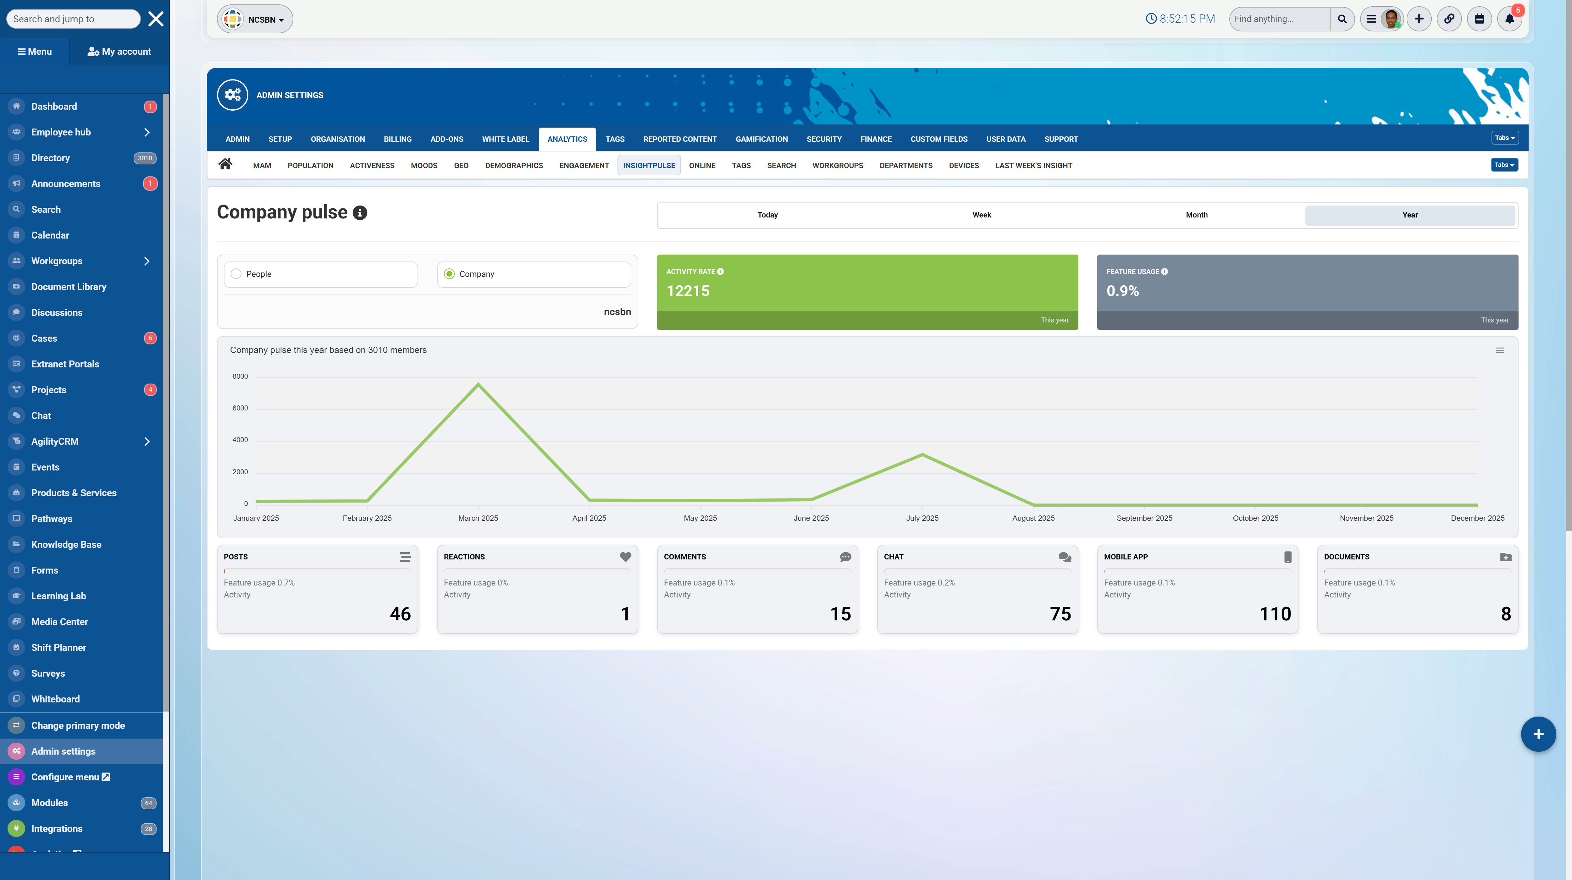Viewport: 1572px width, 880px height.
Task: Open My account in sidebar
Action: click(119, 51)
